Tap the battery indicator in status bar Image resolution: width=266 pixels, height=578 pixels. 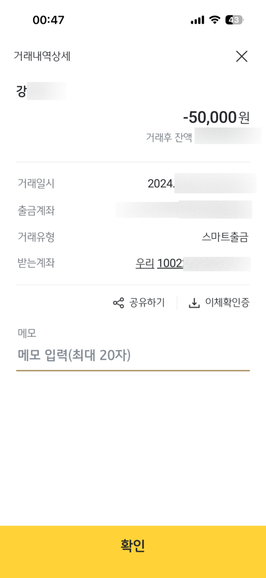[234, 20]
